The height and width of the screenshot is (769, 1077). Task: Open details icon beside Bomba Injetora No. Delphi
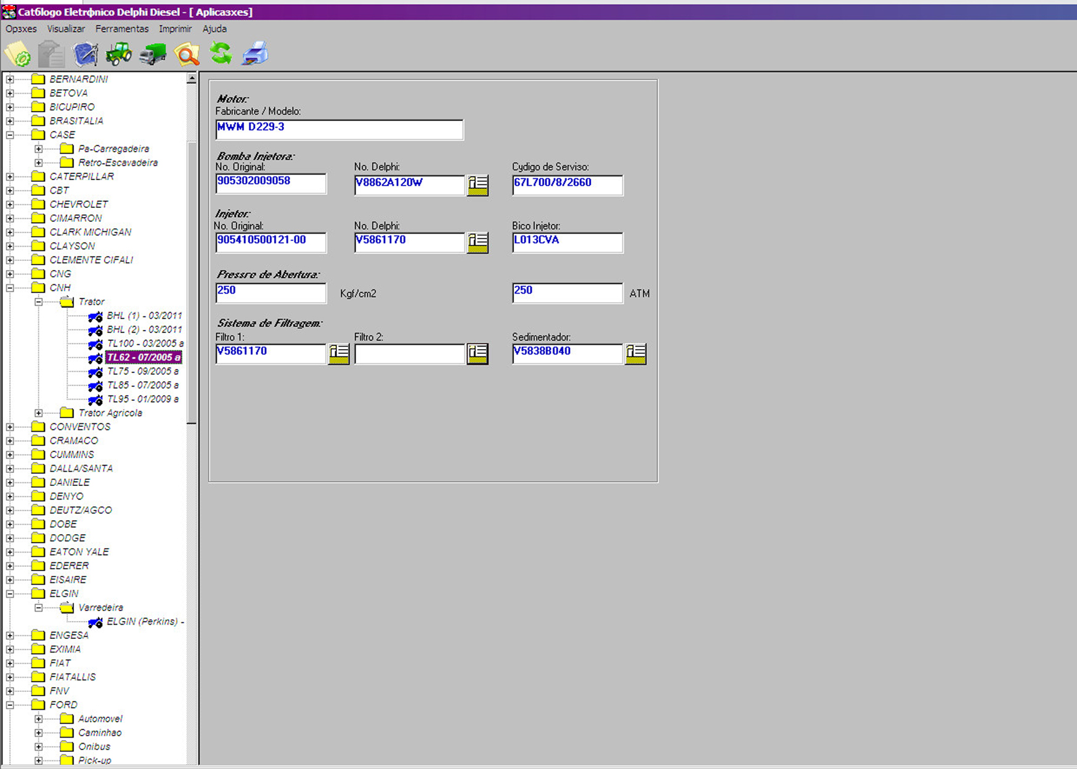click(478, 185)
